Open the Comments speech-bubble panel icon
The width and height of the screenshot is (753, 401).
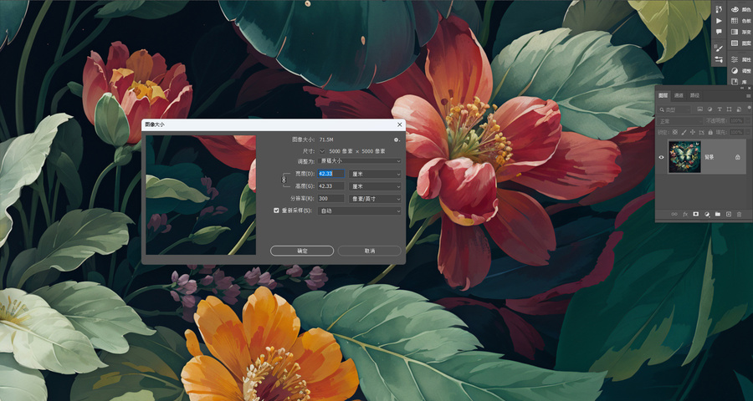[x=719, y=32]
